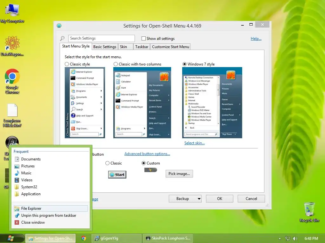Screen dimensions: 325x243
Task: Open Pictures from the jump list
Action: point(28,166)
